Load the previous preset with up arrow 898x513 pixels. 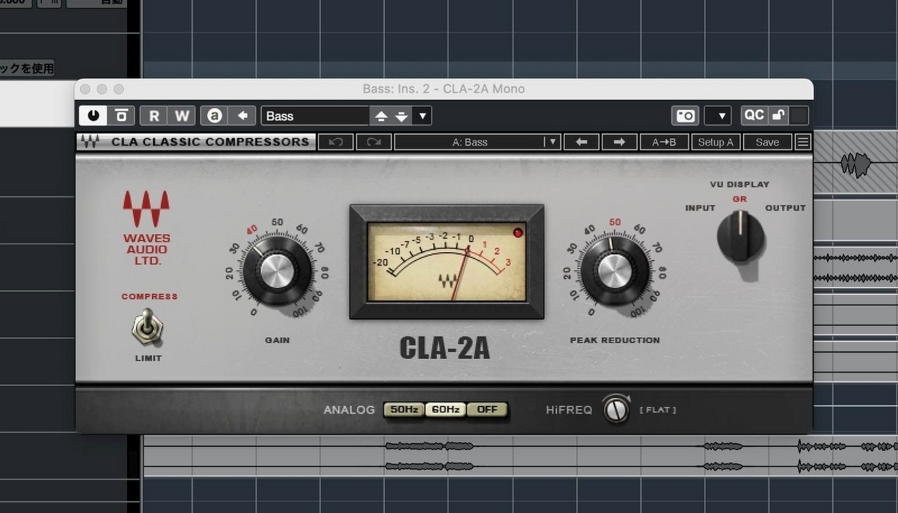[381, 116]
